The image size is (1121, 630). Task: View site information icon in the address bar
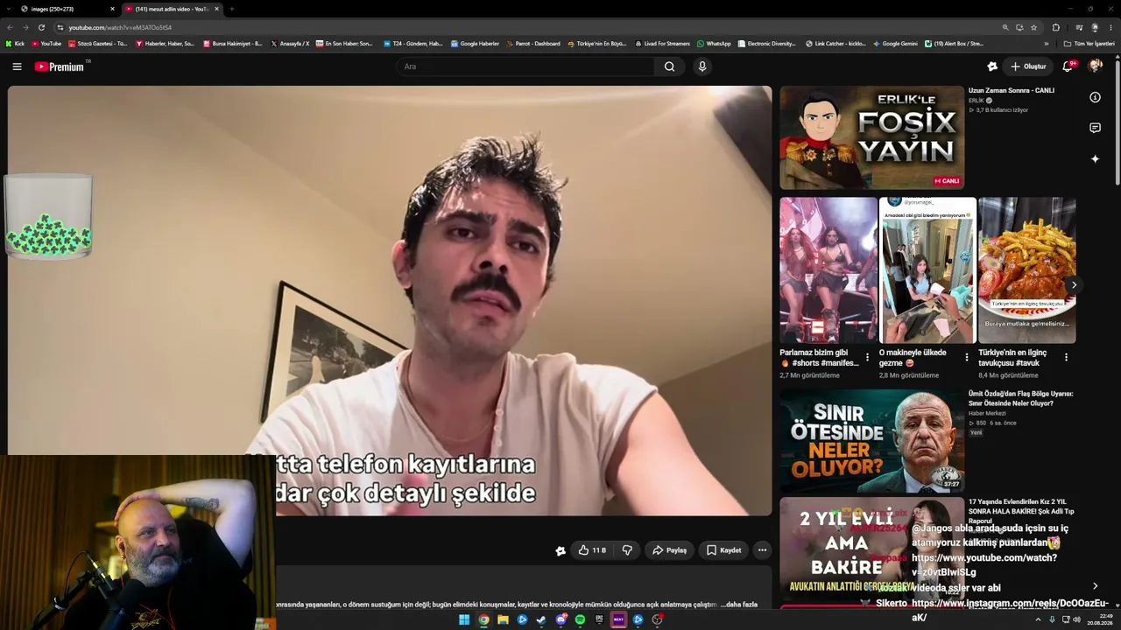click(60, 27)
